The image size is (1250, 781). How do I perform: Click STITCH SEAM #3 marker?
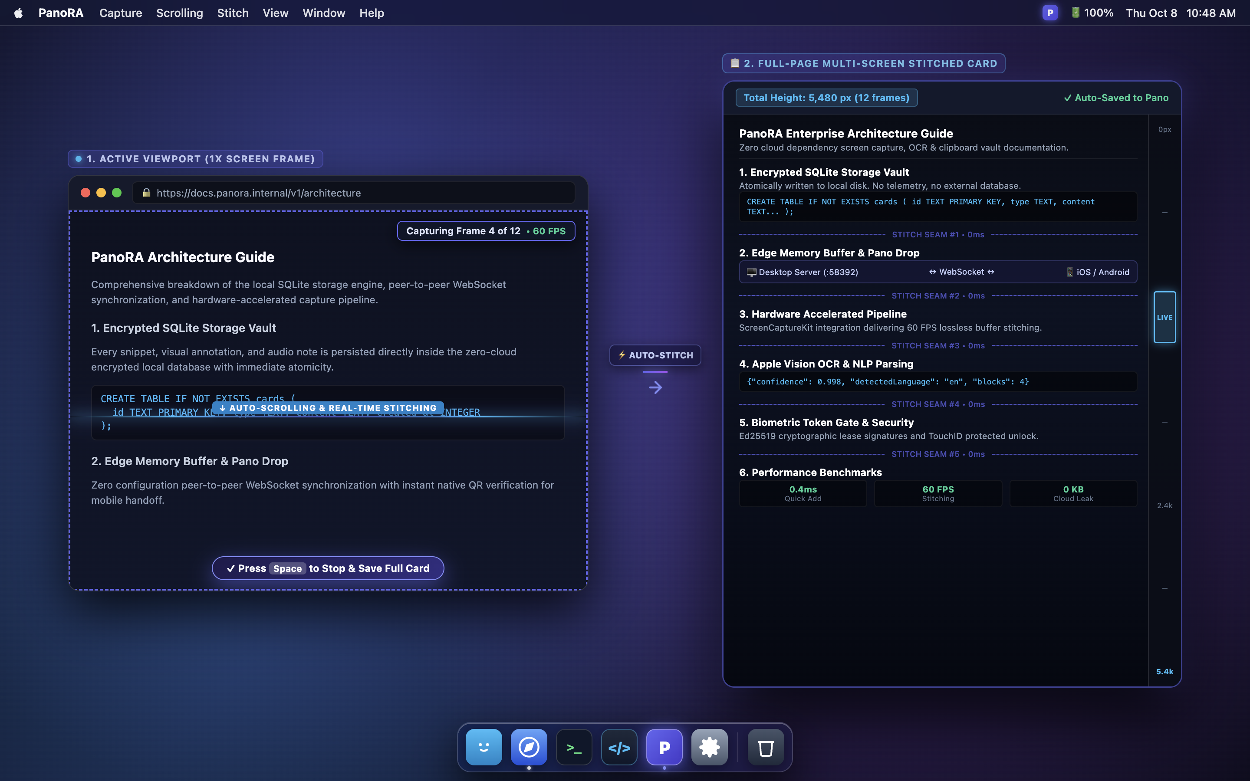tap(938, 345)
